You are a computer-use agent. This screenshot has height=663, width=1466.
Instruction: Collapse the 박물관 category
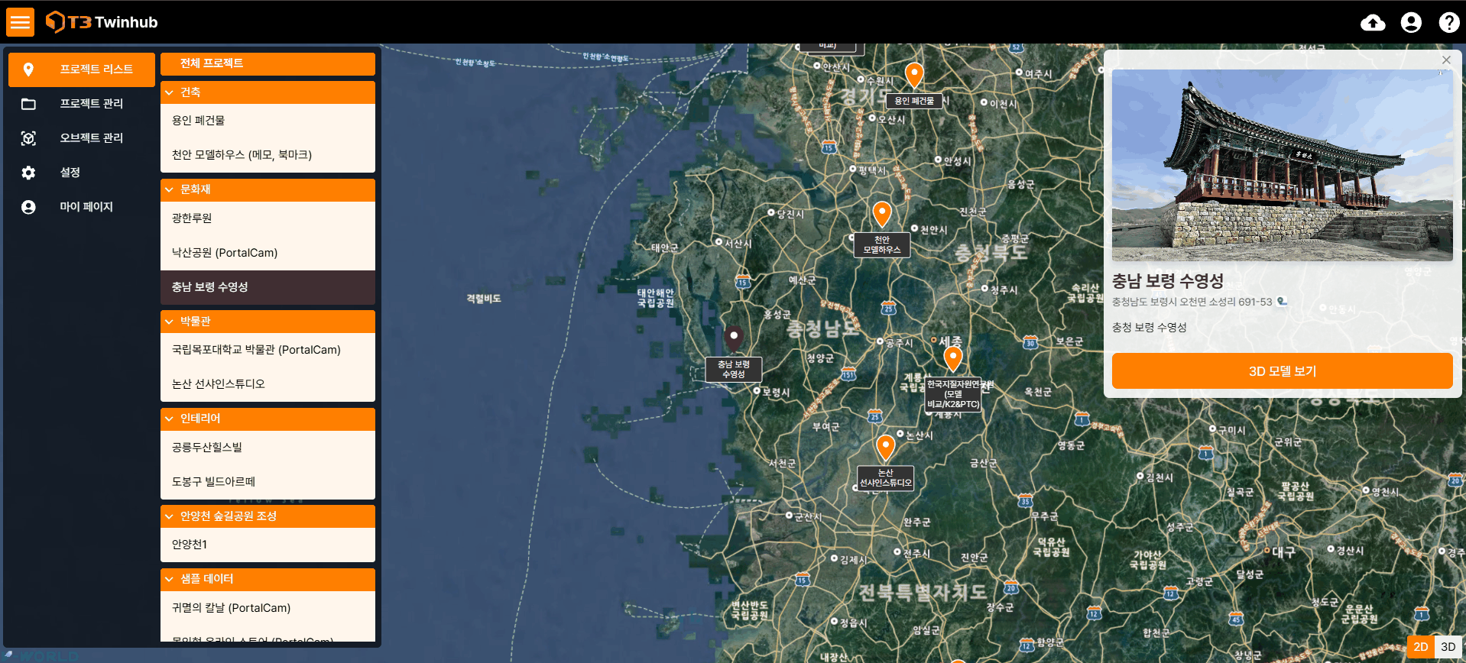pyautogui.click(x=268, y=322)
